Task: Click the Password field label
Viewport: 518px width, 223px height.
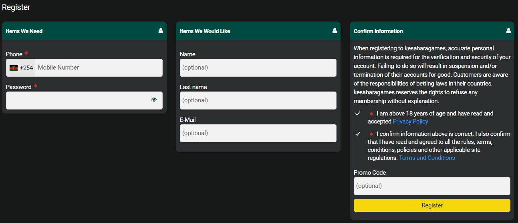Action: click(x=19, y=87)
